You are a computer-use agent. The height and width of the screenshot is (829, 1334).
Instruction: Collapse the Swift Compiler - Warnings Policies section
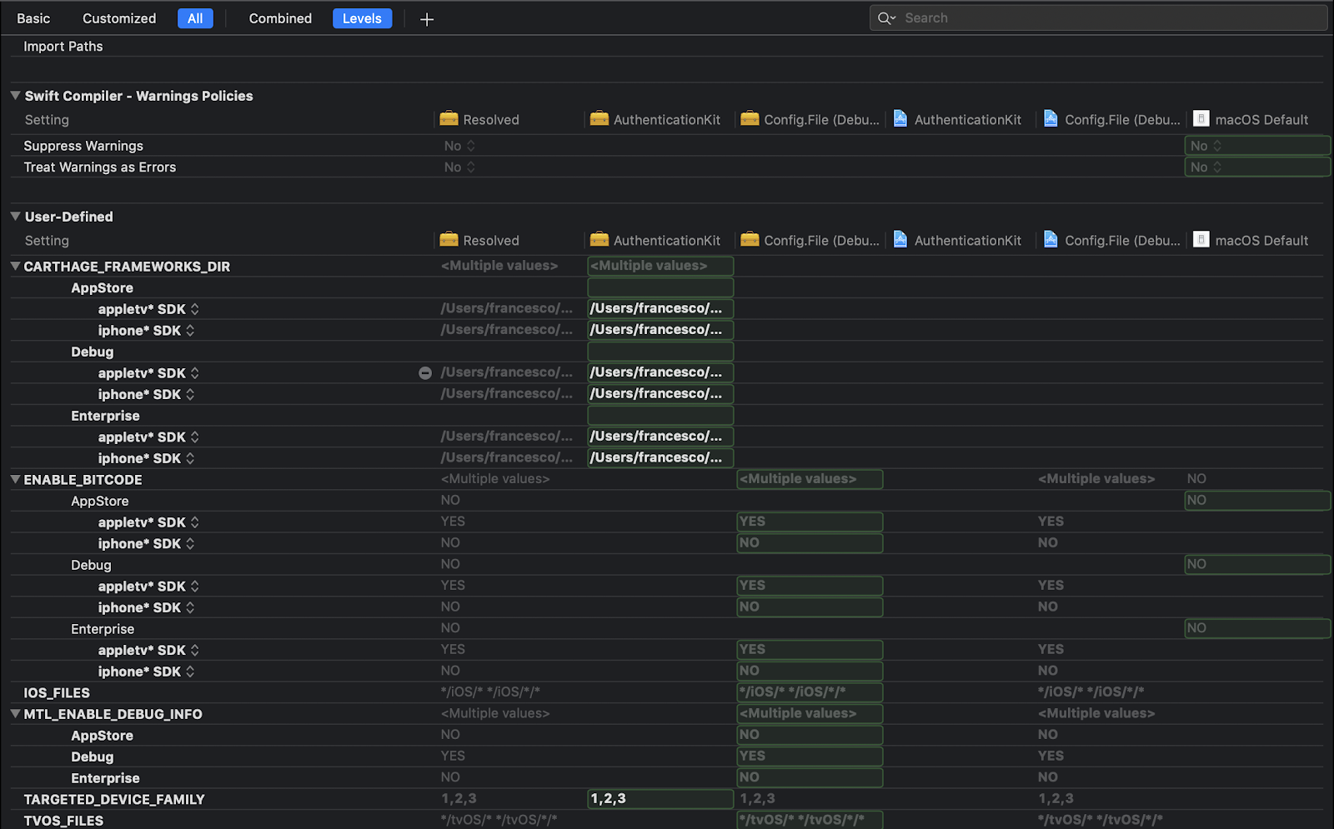[x=14, y=95]
